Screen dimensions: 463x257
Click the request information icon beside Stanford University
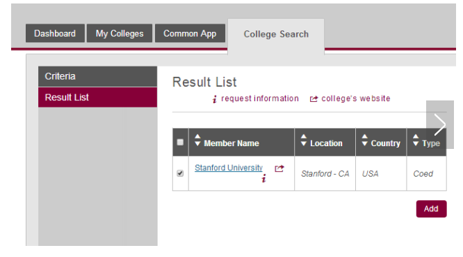click(x=263, y=178)
